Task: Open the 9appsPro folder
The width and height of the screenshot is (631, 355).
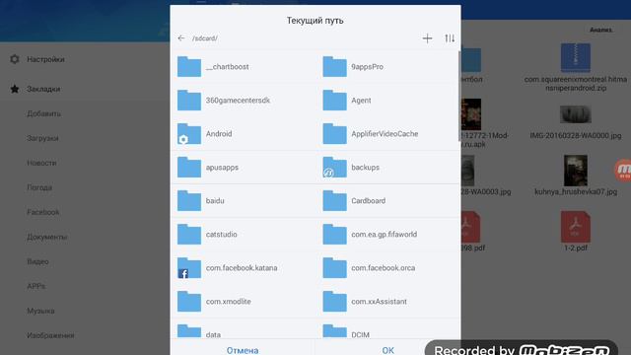Action: (387, 67)
